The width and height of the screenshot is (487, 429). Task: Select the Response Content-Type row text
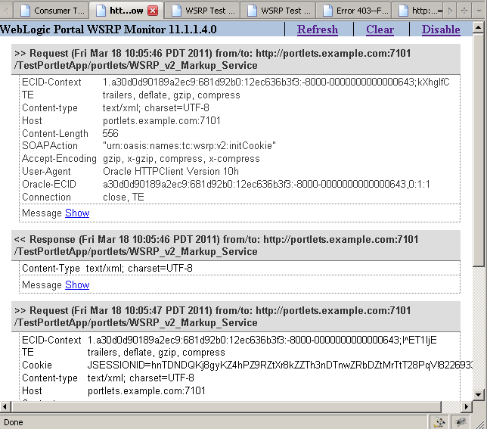coord(107,268)
